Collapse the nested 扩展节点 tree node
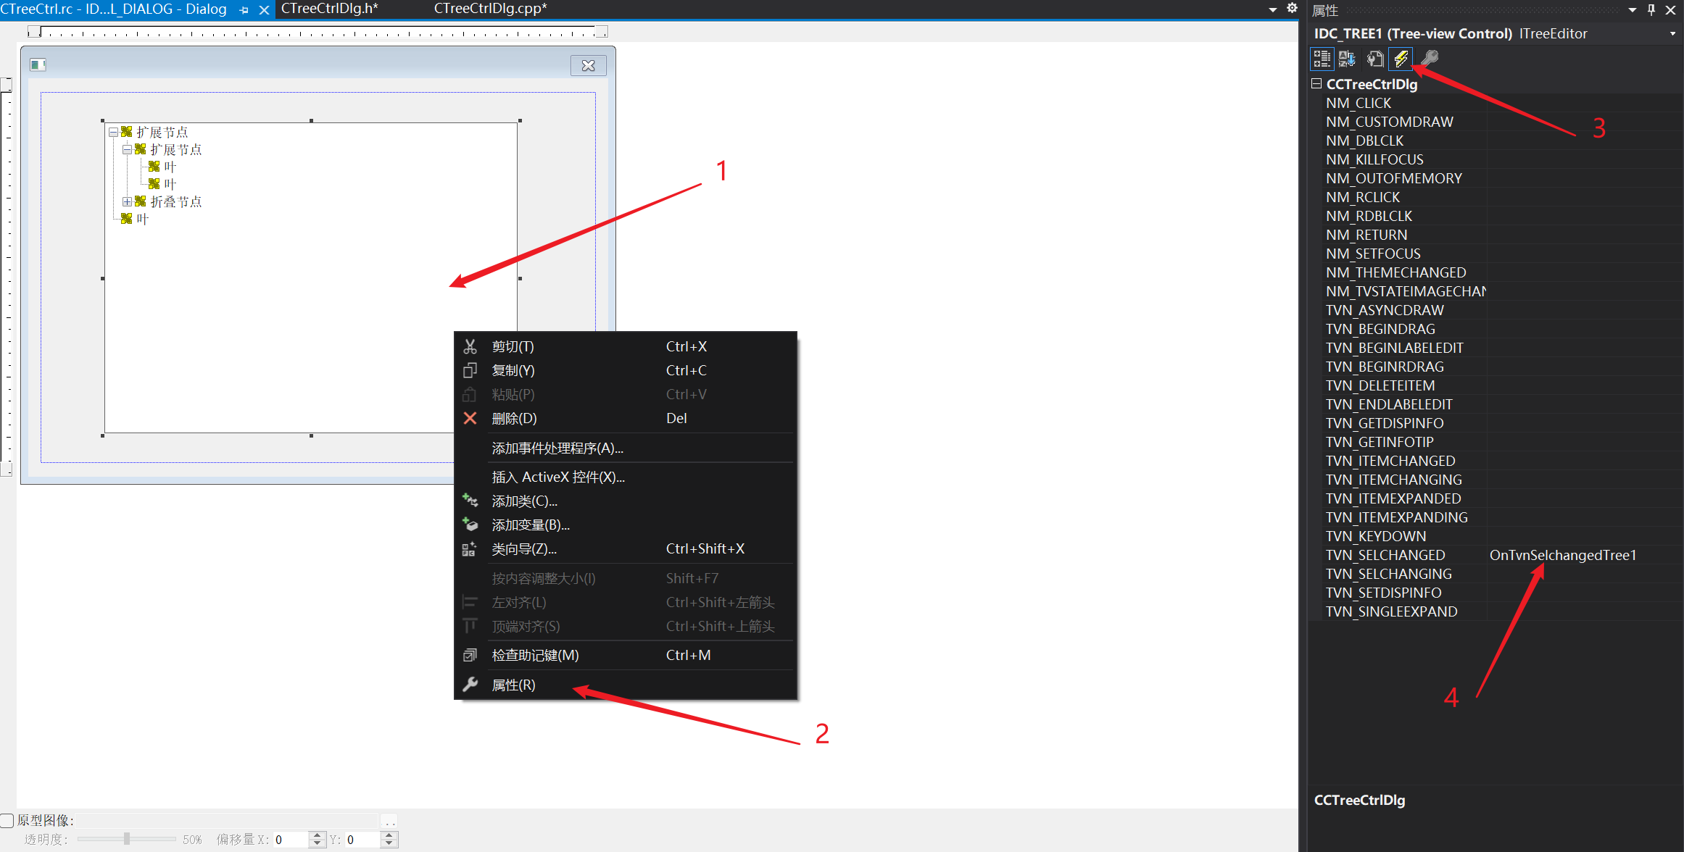 [127, 149]
